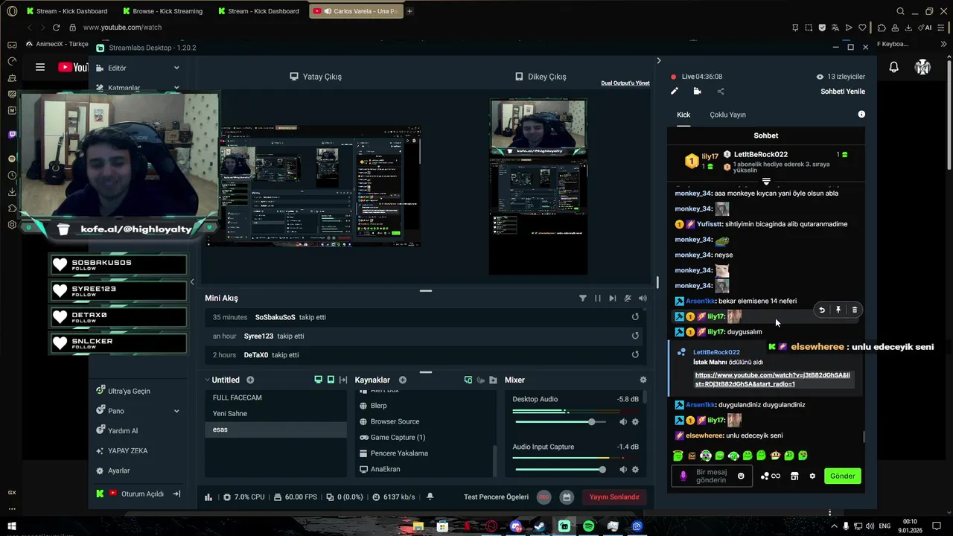953x536 pixels.
Task: Open Desktop Audio settings gear
Action: [635, 422]
